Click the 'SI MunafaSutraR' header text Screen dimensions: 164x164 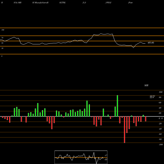(40, 3)
